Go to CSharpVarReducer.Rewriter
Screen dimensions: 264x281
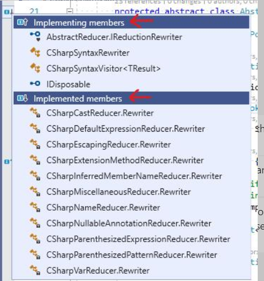98,271
